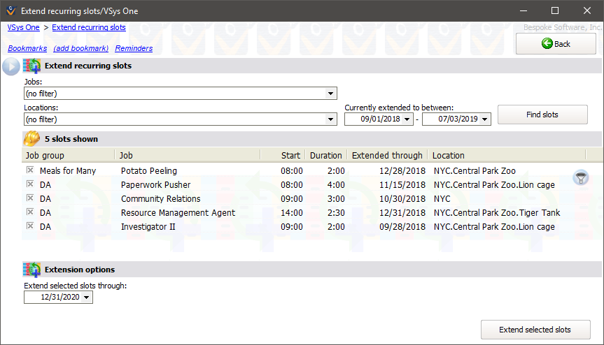The width and height of the screenshot is (604, 345).
Task: Toggle the Potato Peeling slot checkbox
Action: 30,170
